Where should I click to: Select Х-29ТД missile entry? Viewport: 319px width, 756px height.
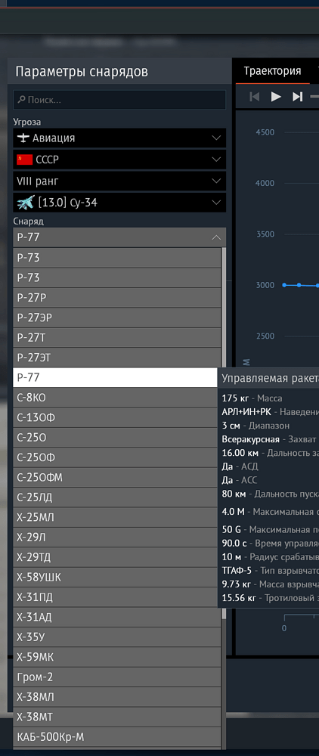point(117,558)
